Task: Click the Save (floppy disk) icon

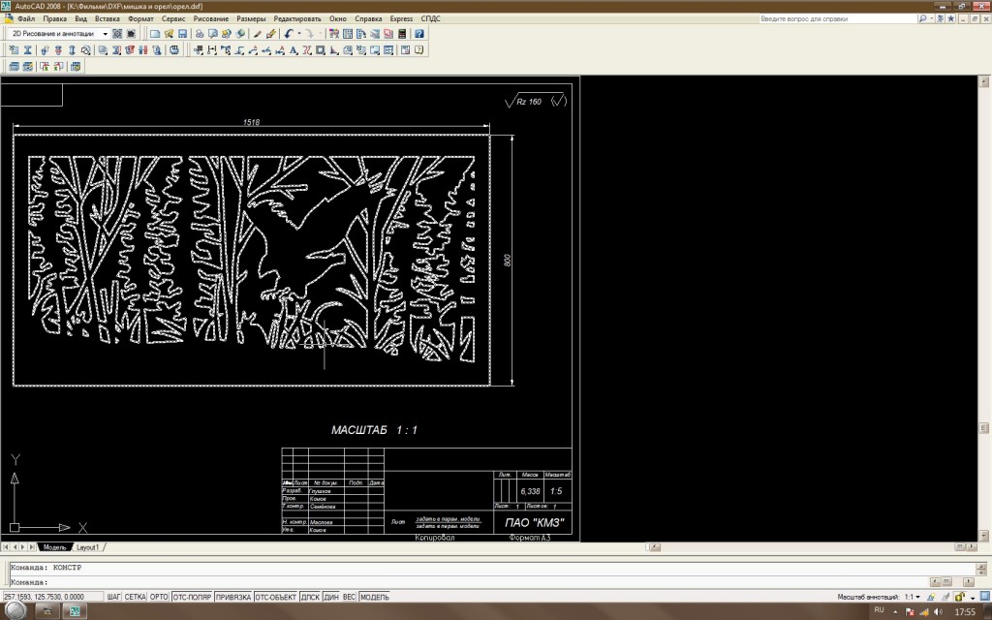Action: [x=182, y=34]
